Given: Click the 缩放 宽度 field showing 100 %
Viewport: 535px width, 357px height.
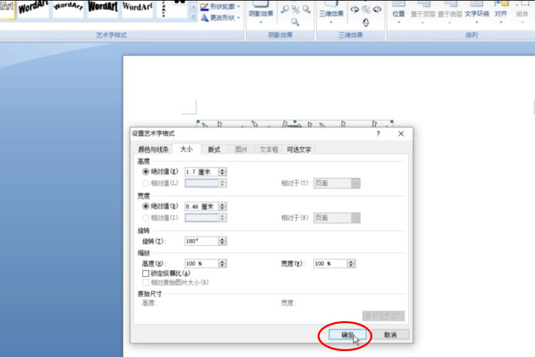Looking at the screenshot, I should coord(330,263).
